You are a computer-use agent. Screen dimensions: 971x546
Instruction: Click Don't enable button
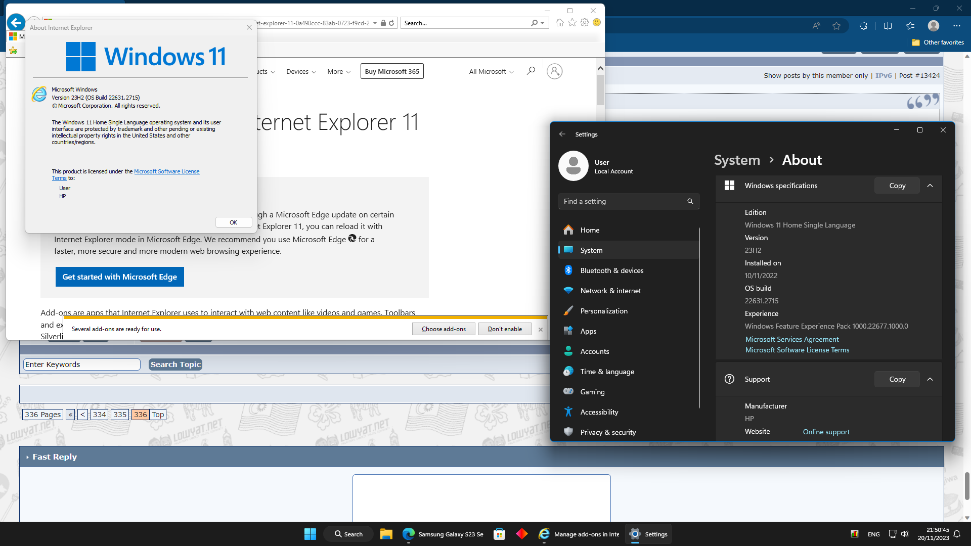(505, 329)
